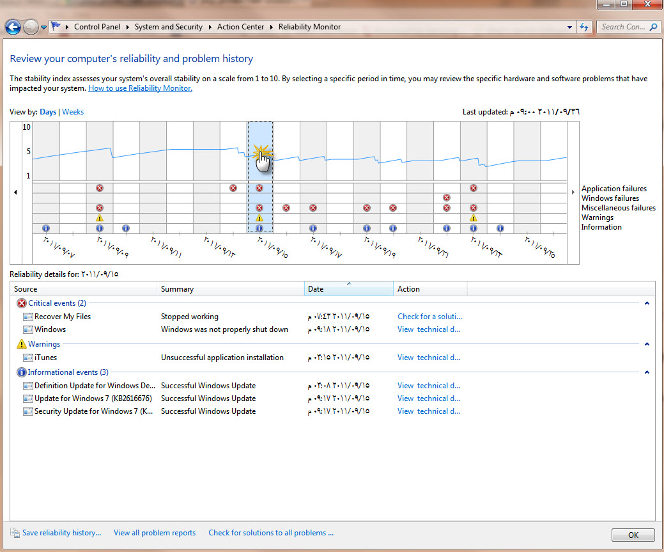Screen dimensions: 664x552
Task: Collapse the Warnings group
Action: pyautogui.click(x=647, y=344)
